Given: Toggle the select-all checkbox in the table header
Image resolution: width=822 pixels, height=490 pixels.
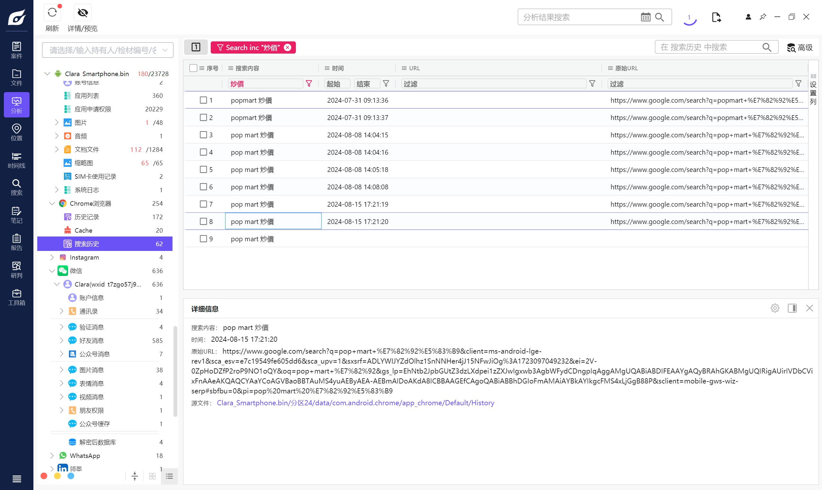Looking at the screenshot, I should tap(193, 68).
